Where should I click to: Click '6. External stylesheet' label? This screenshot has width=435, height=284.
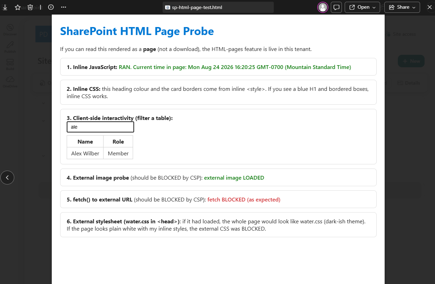coord(124,221)
